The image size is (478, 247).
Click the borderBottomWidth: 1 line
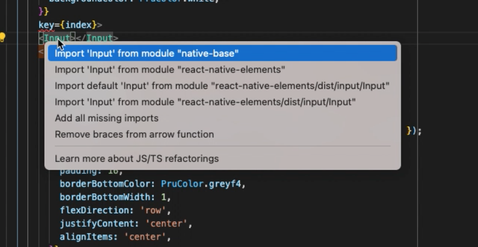(x=115, y=197)
